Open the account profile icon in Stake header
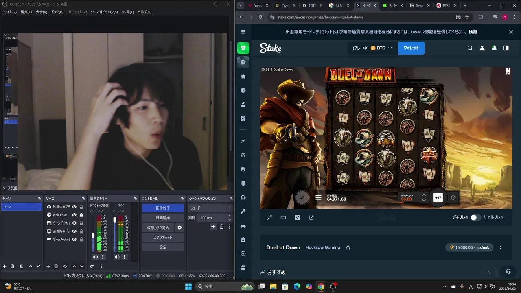The width and height of the screenshot is (521, 293). click(482, 48)
